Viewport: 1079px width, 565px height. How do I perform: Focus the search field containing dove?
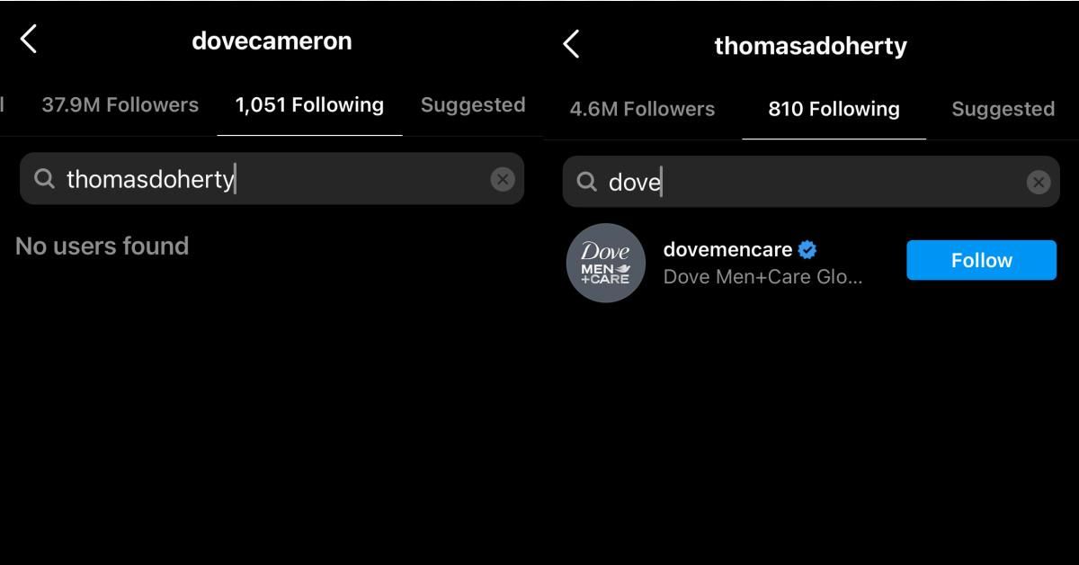coord(811,182)
